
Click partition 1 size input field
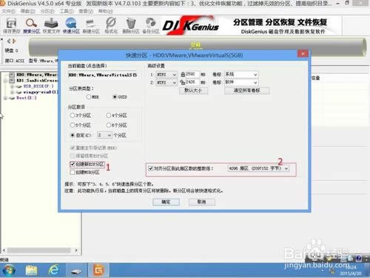[x=192, y=74]
